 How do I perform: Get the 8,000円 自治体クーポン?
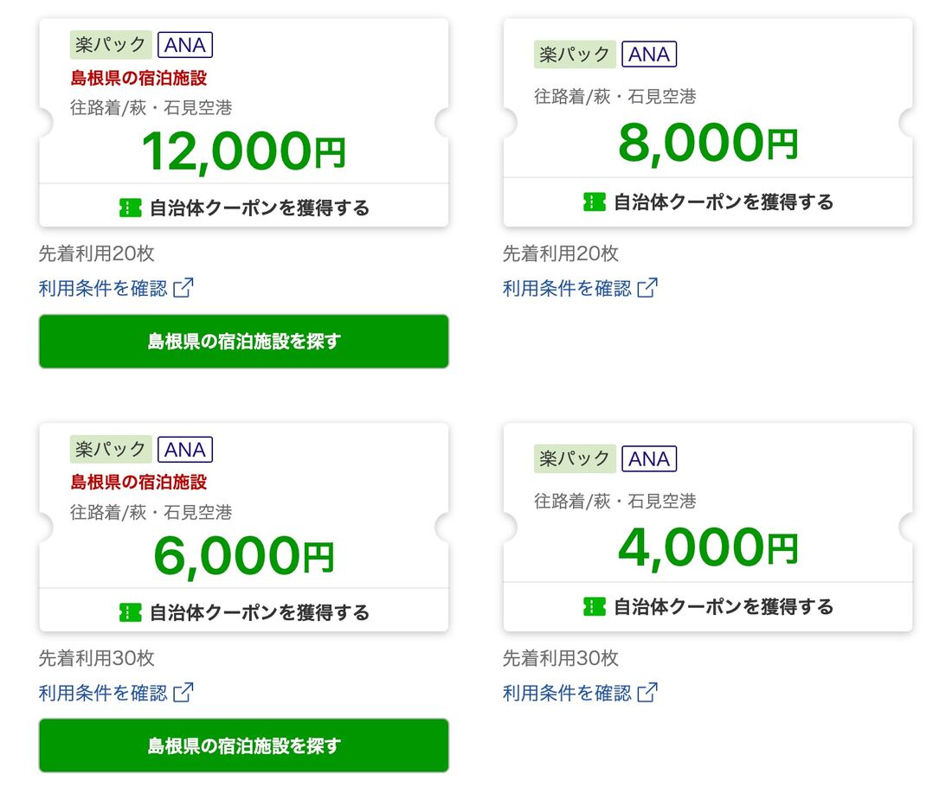(708, 202)
